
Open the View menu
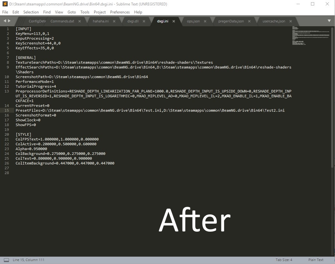[x=59, y=12]
